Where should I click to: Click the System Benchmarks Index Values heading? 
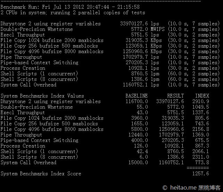pos(42,96)
